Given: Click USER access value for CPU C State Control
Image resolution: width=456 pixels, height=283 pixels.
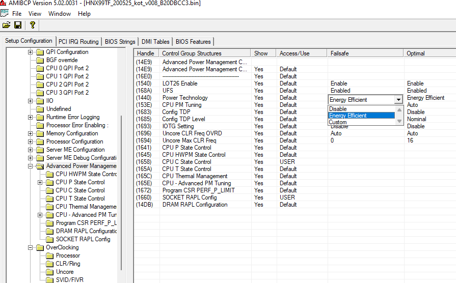Looking at the screenshot, I should [x=287, y=162].
